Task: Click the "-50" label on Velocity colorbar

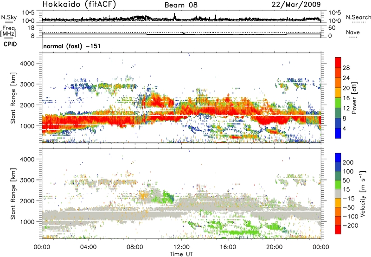Action: click(349, 207)
